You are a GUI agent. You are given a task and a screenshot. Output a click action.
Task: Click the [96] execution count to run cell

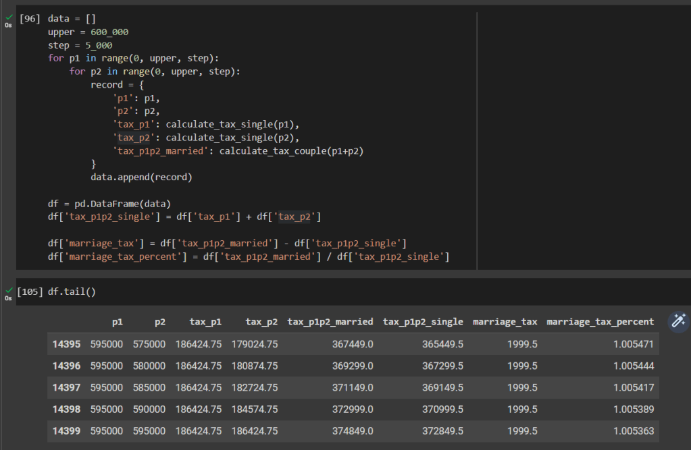point(30,19)
